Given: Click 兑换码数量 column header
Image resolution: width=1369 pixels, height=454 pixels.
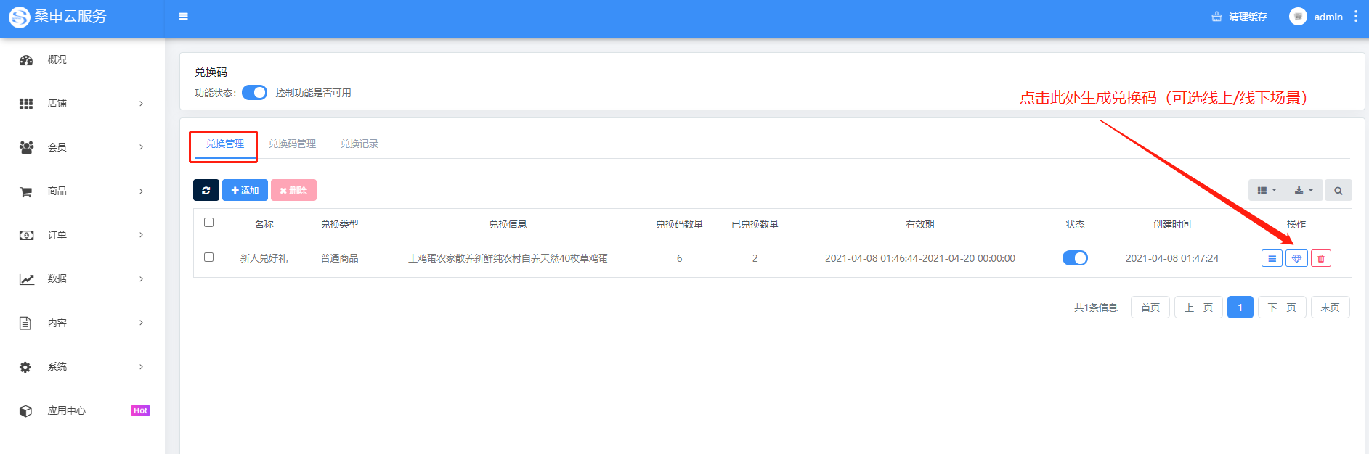Looking at the screenshot, I should (x=679, y=224).
